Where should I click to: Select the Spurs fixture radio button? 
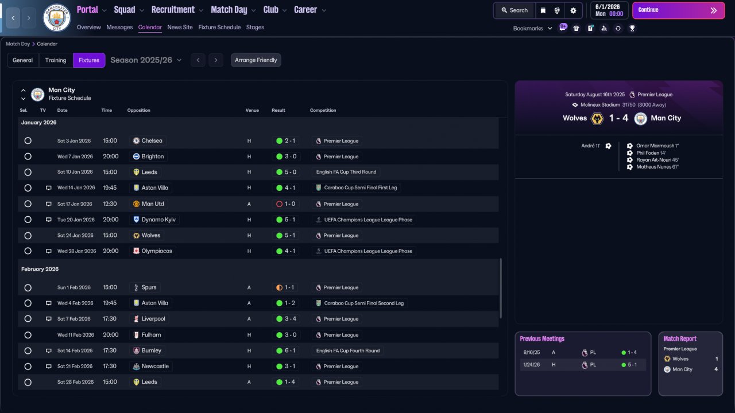pos(28,287)
